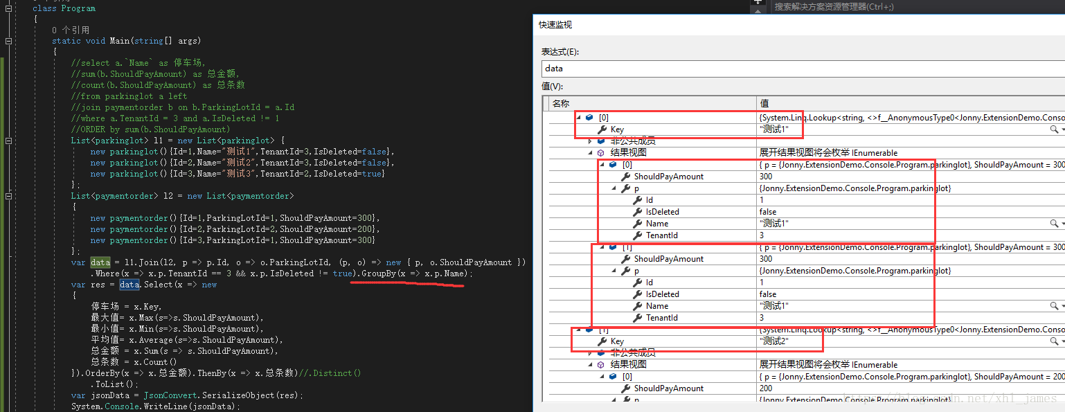Click "停车场 = x.Key," code line
This screenshot has width=1065, height=412.
126,307
